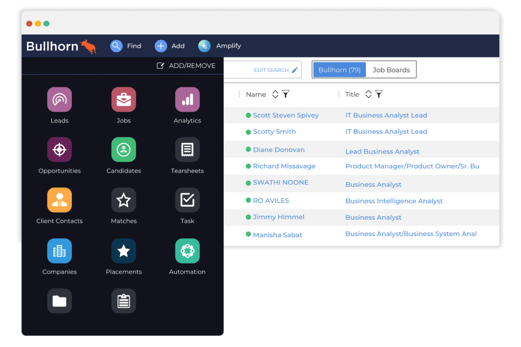Open the Task checkbox icon
Screen dimensions: 521x347
point(187,200)
